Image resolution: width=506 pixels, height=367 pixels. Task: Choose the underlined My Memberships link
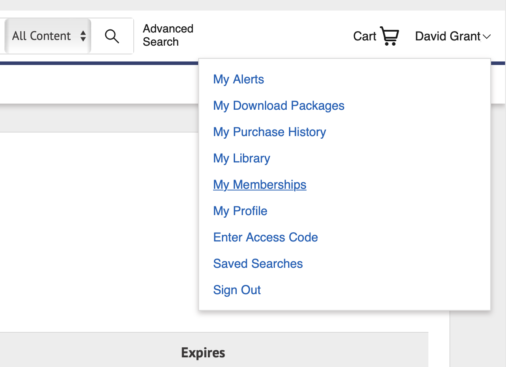260,185
